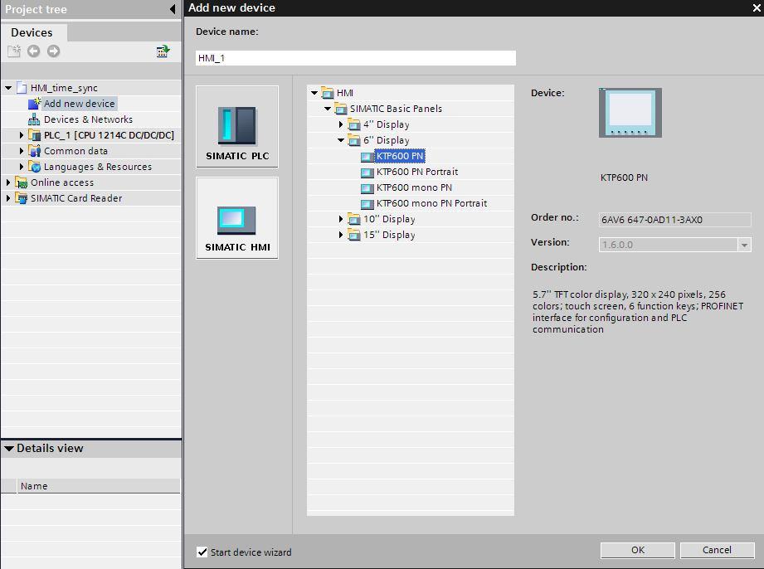The width and height of the screenshot is (764, 569).
Task: Click the SIMATIC PLC device button
Action: (x=237, y=127)
